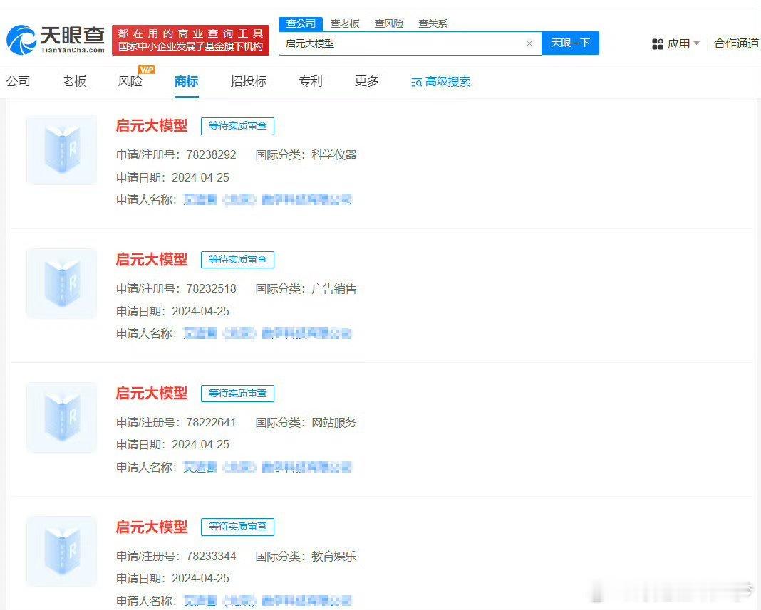Click registration number 78222641
This screenshot has width=761, height=610.
click(211, 423)
